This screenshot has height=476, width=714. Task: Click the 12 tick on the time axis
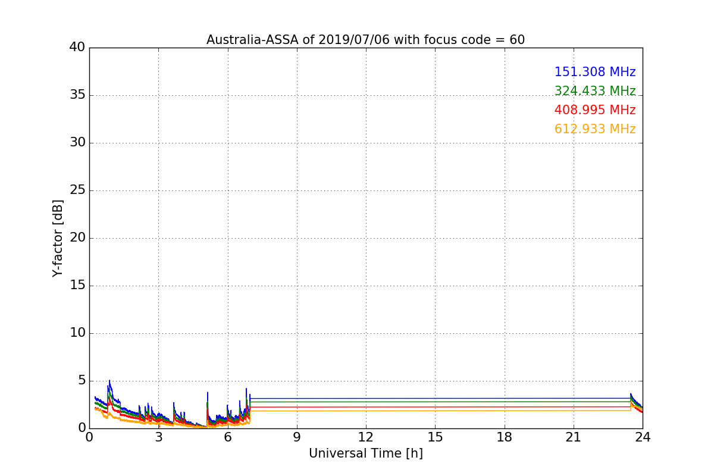pos(365,437)
